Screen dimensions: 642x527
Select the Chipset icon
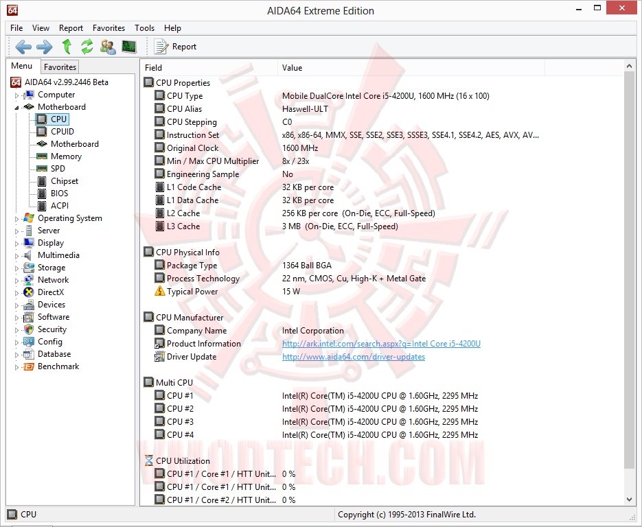[x=42, y=181]
